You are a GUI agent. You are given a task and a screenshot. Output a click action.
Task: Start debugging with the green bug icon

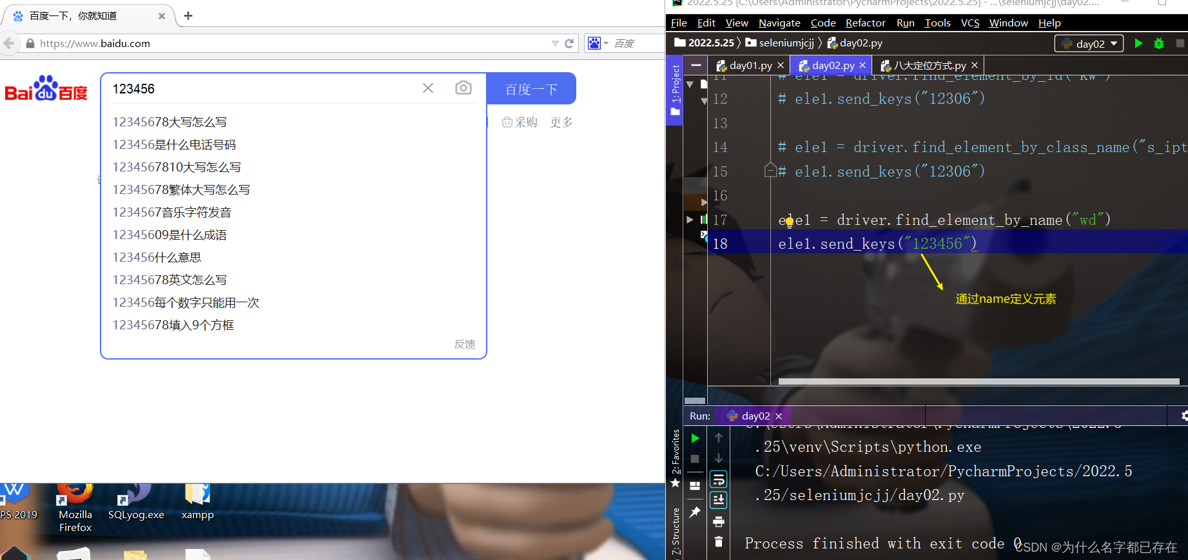1159,43
